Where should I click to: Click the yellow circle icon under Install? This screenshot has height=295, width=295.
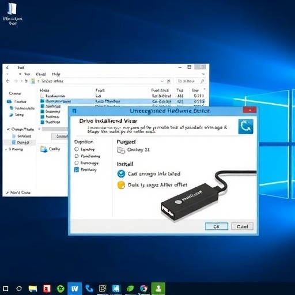click(121, 185)
